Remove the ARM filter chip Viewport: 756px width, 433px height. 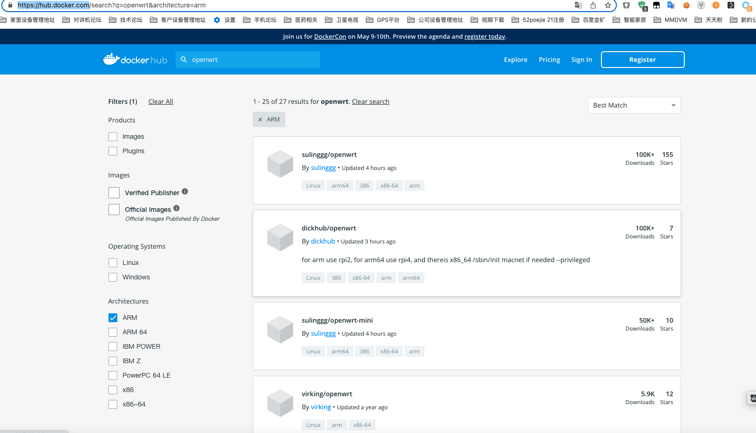tap(260, 120)
